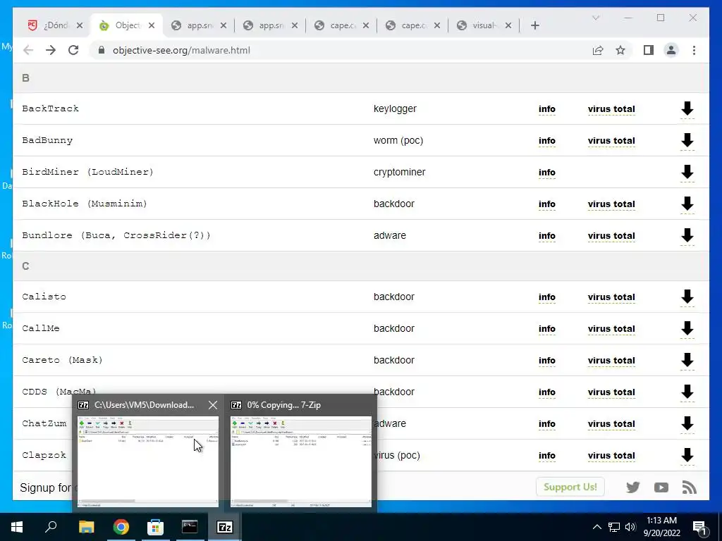722x541 pixels.
Task: Open info link for BirdMiner (LoudMiner)
Action: tap(547, 173)
